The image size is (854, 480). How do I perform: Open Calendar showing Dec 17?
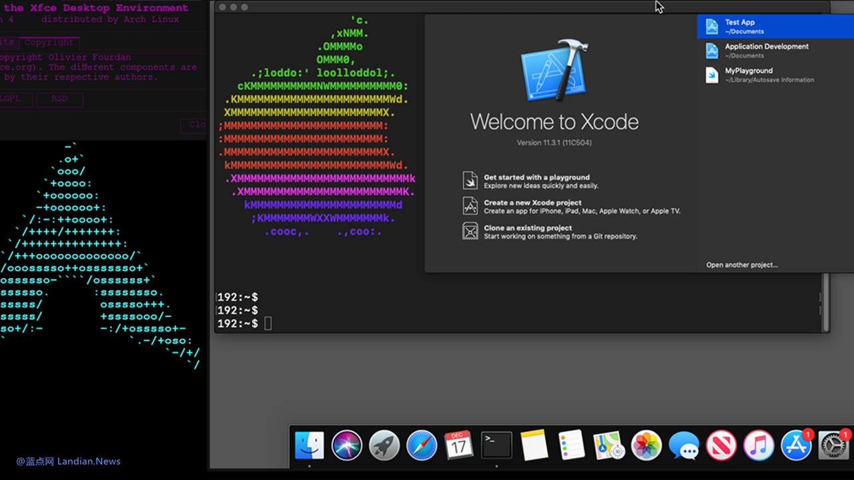[x=459, y=445]
